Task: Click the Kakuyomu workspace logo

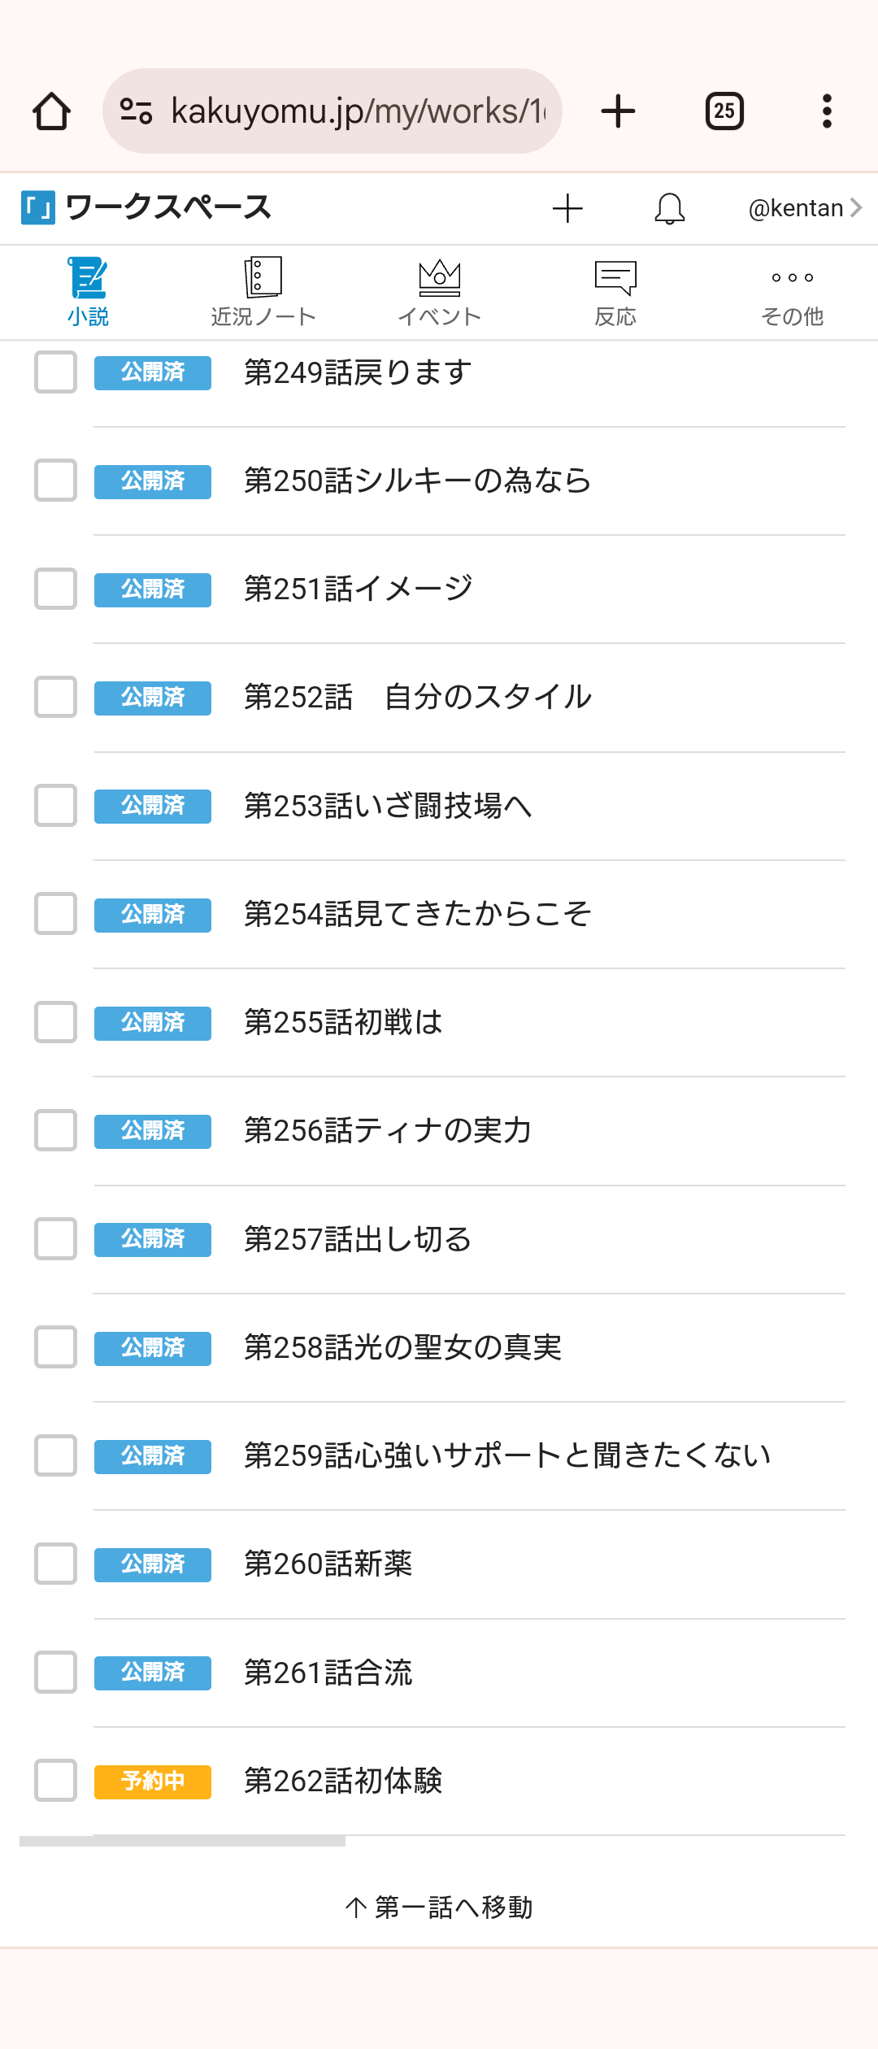Action: 38,208
